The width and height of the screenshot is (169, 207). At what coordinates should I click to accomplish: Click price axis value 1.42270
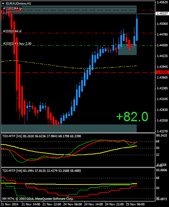tap(162, 131)
